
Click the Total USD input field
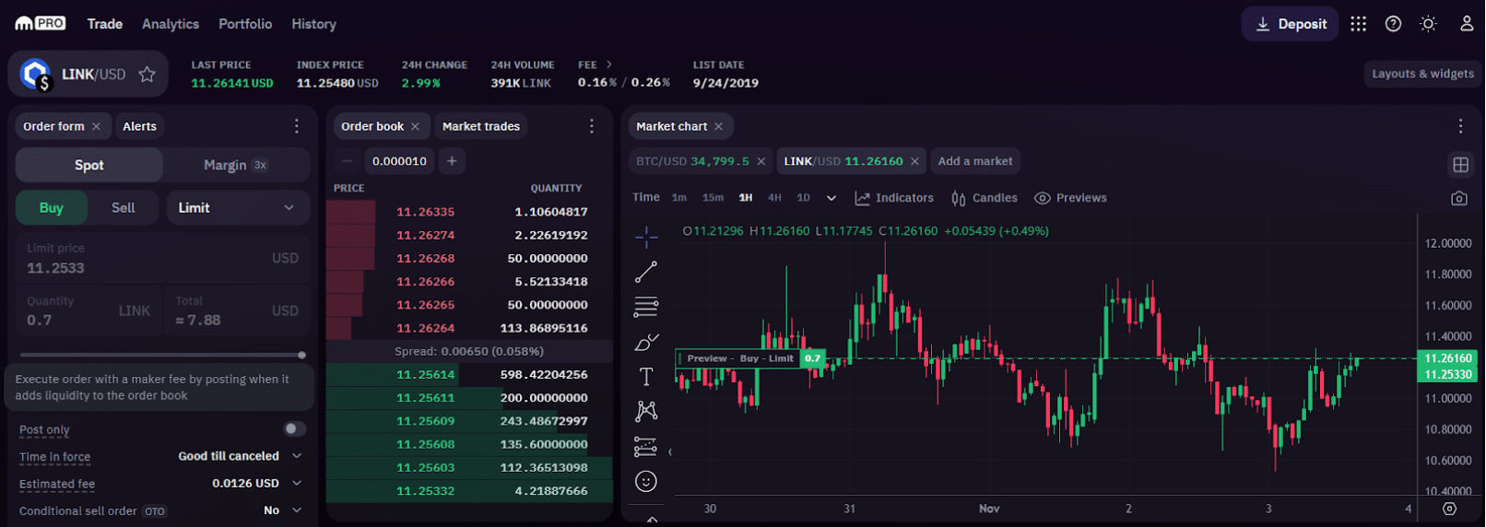tap(237, 311)
